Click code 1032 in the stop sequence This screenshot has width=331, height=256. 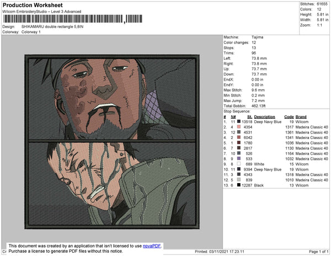click(290, 159)
